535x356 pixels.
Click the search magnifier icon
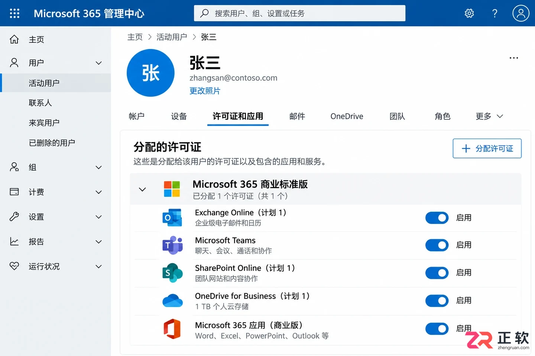click(204, 13)
